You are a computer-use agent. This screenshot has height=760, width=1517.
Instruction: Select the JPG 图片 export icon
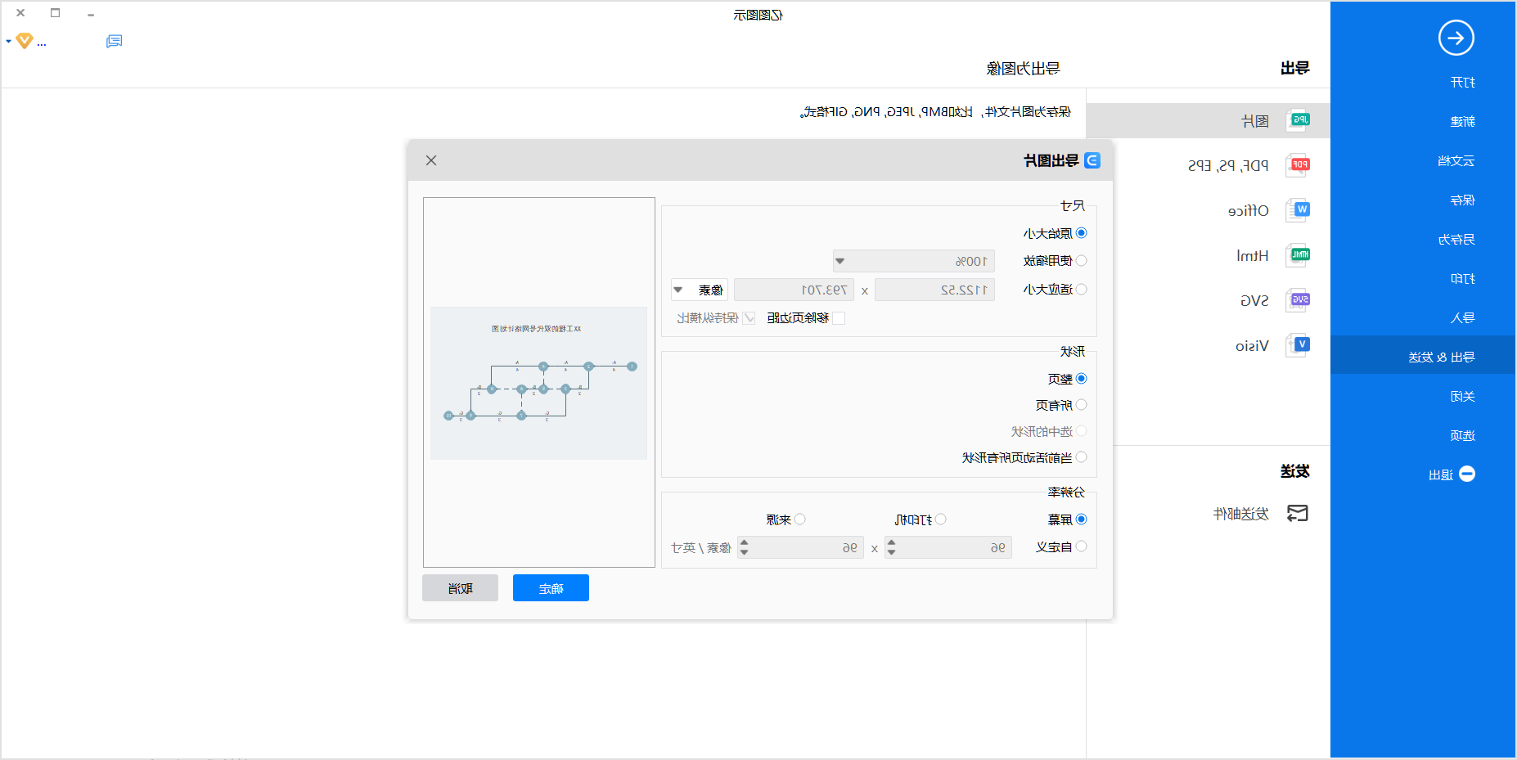tap(1298, 120)
